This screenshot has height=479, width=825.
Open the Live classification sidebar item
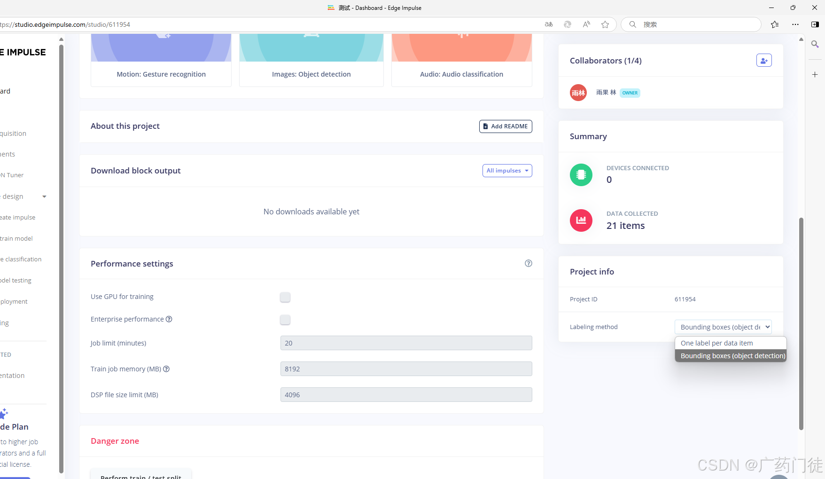coord(21,259)
